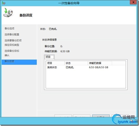Select the 备份选项 wizard step
Screen dimensions: 139x126
tap(9, 28)
